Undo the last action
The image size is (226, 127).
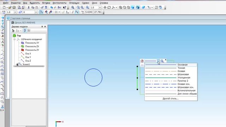(52, 7)
